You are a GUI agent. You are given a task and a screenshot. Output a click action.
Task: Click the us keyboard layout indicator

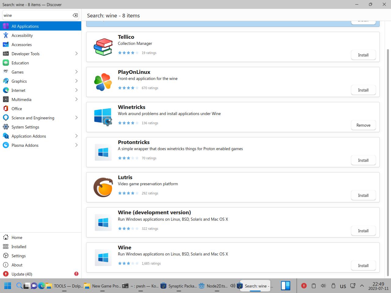click(343, 286)
